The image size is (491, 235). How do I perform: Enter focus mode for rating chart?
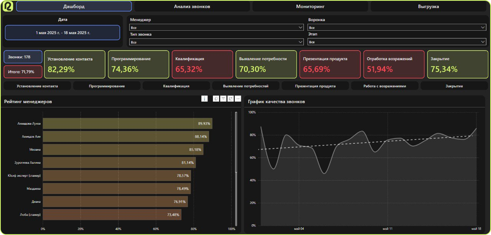231,99
